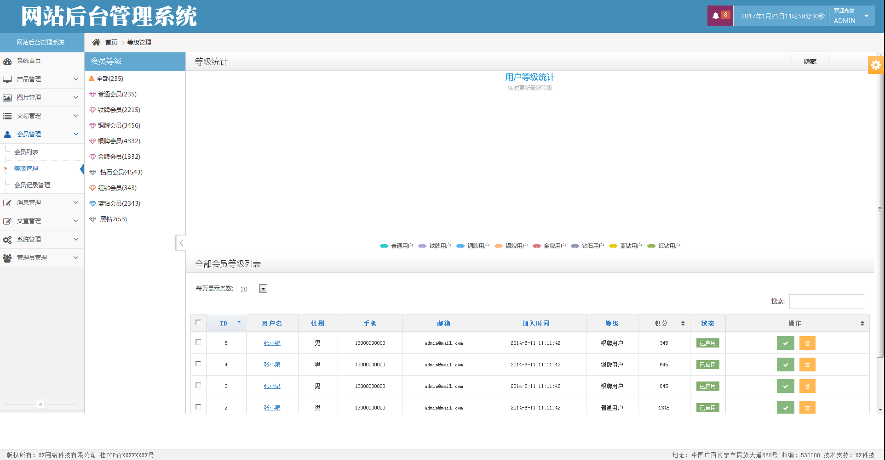Click green check button for ID 5 row
885x460 pixels.
(x=786, y=343)
